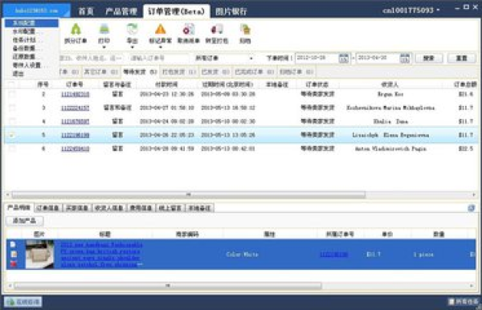The image size is (482, 310).
Task: Click the 添加产品 add product button
Action: (x=25, y=221)
